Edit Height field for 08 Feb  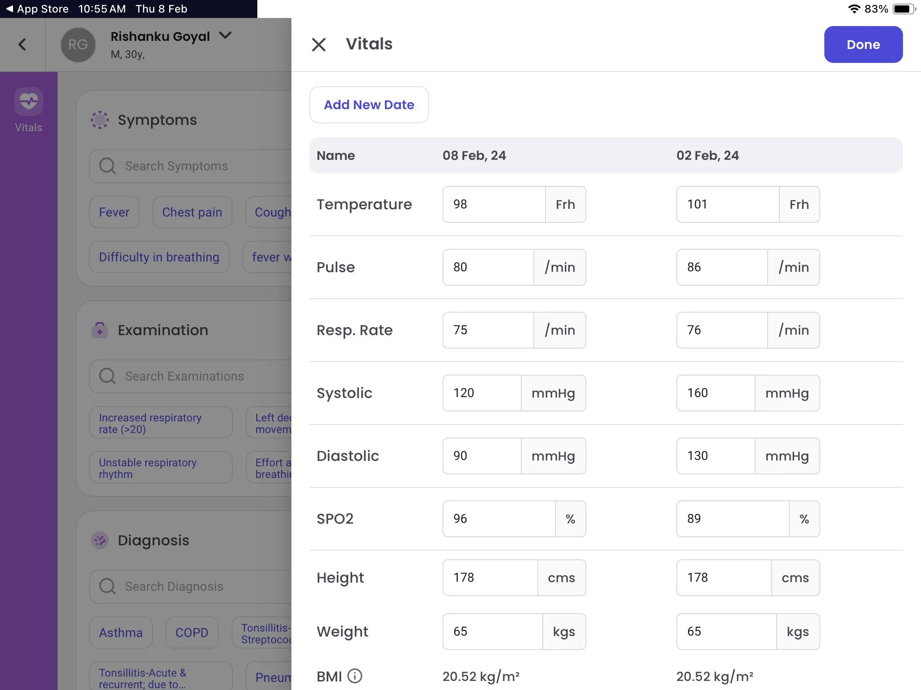(490, 578)
